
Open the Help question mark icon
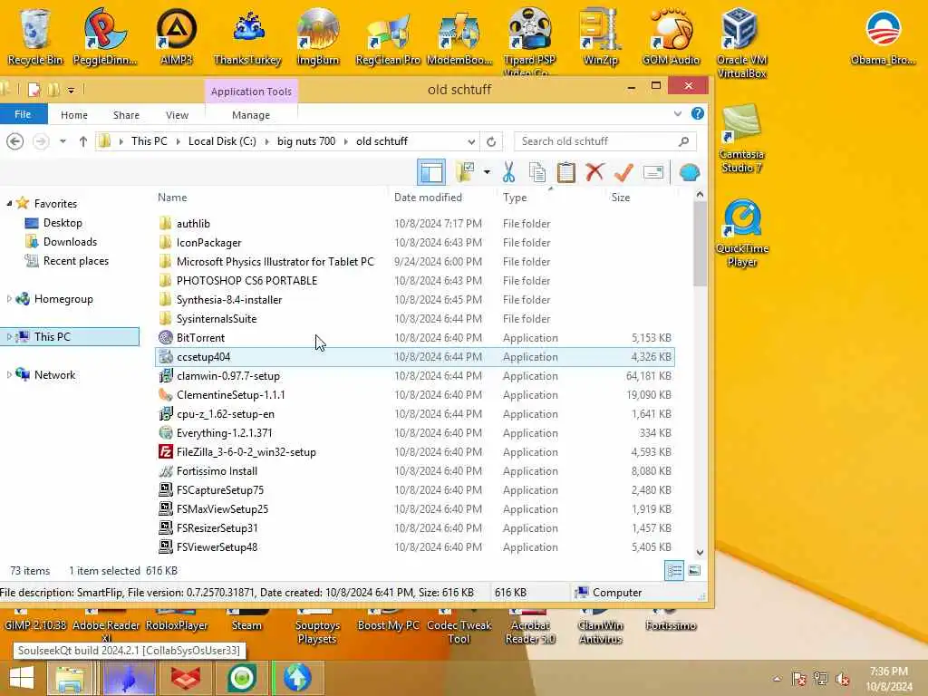point(698,113)
